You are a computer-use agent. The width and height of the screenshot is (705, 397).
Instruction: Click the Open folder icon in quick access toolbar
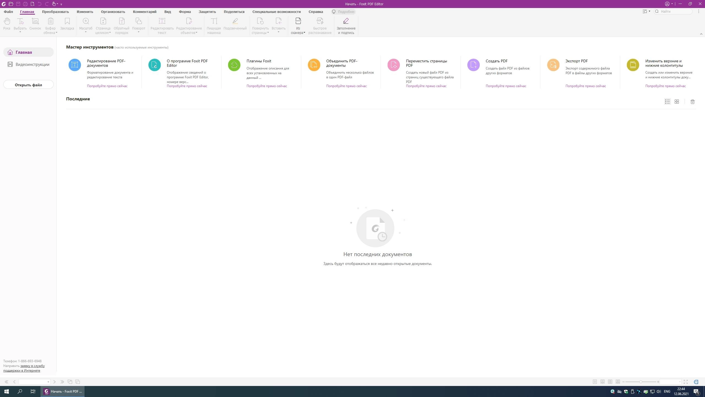tap(11, 4)
